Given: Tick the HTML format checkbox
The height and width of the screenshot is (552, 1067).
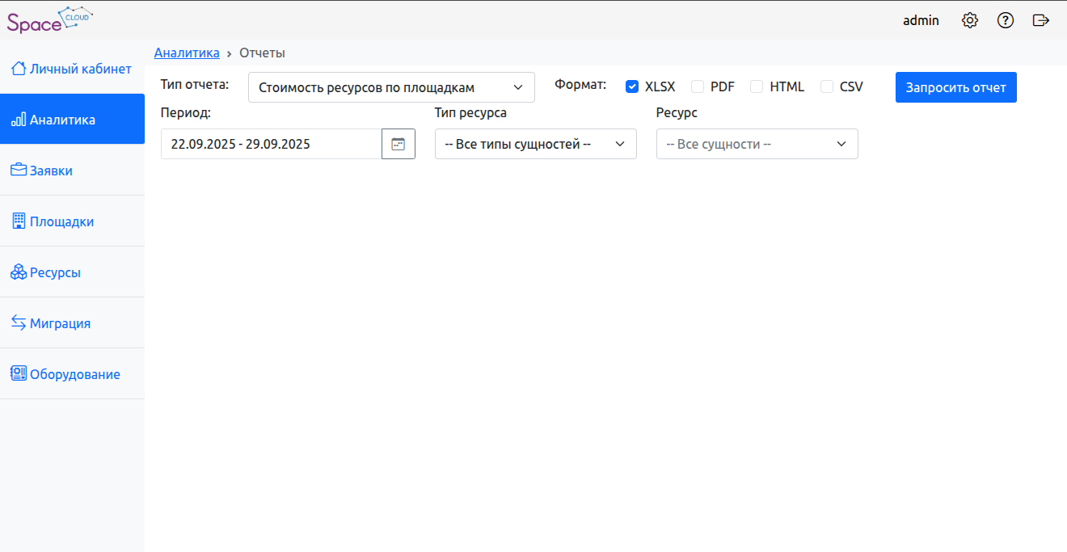Looking at the screenshot, I should (757, 87).
